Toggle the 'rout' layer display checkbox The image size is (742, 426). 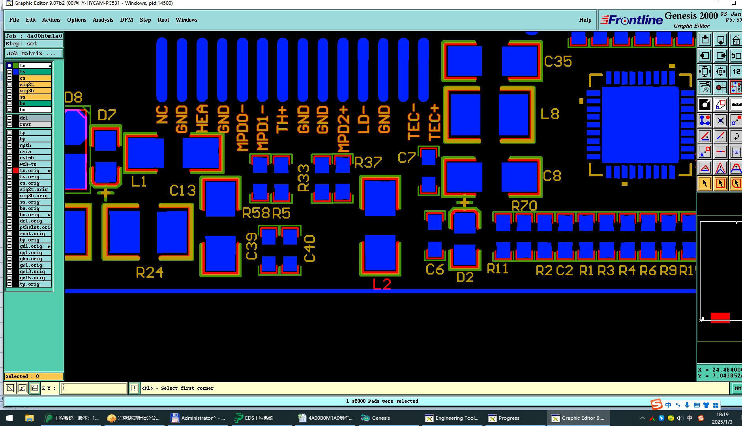(9, 124)
